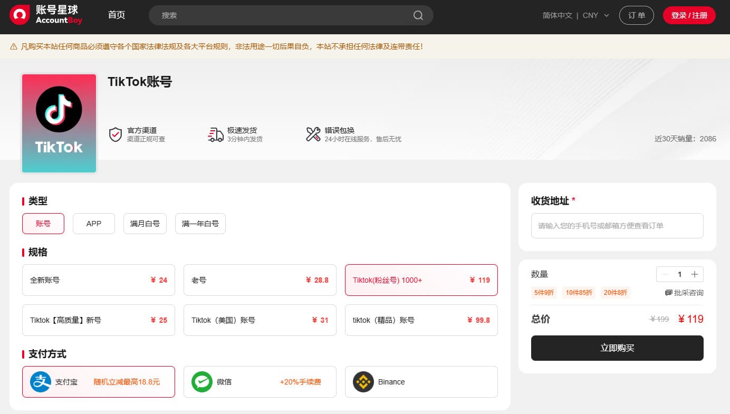
Task: Click the WeChat logo icon
Action: pos(202,382)
